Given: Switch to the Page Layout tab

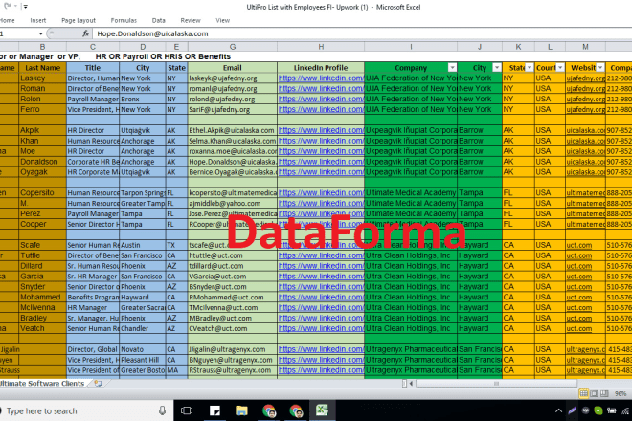Looking at the screenshot, I should tap(79, 20).
